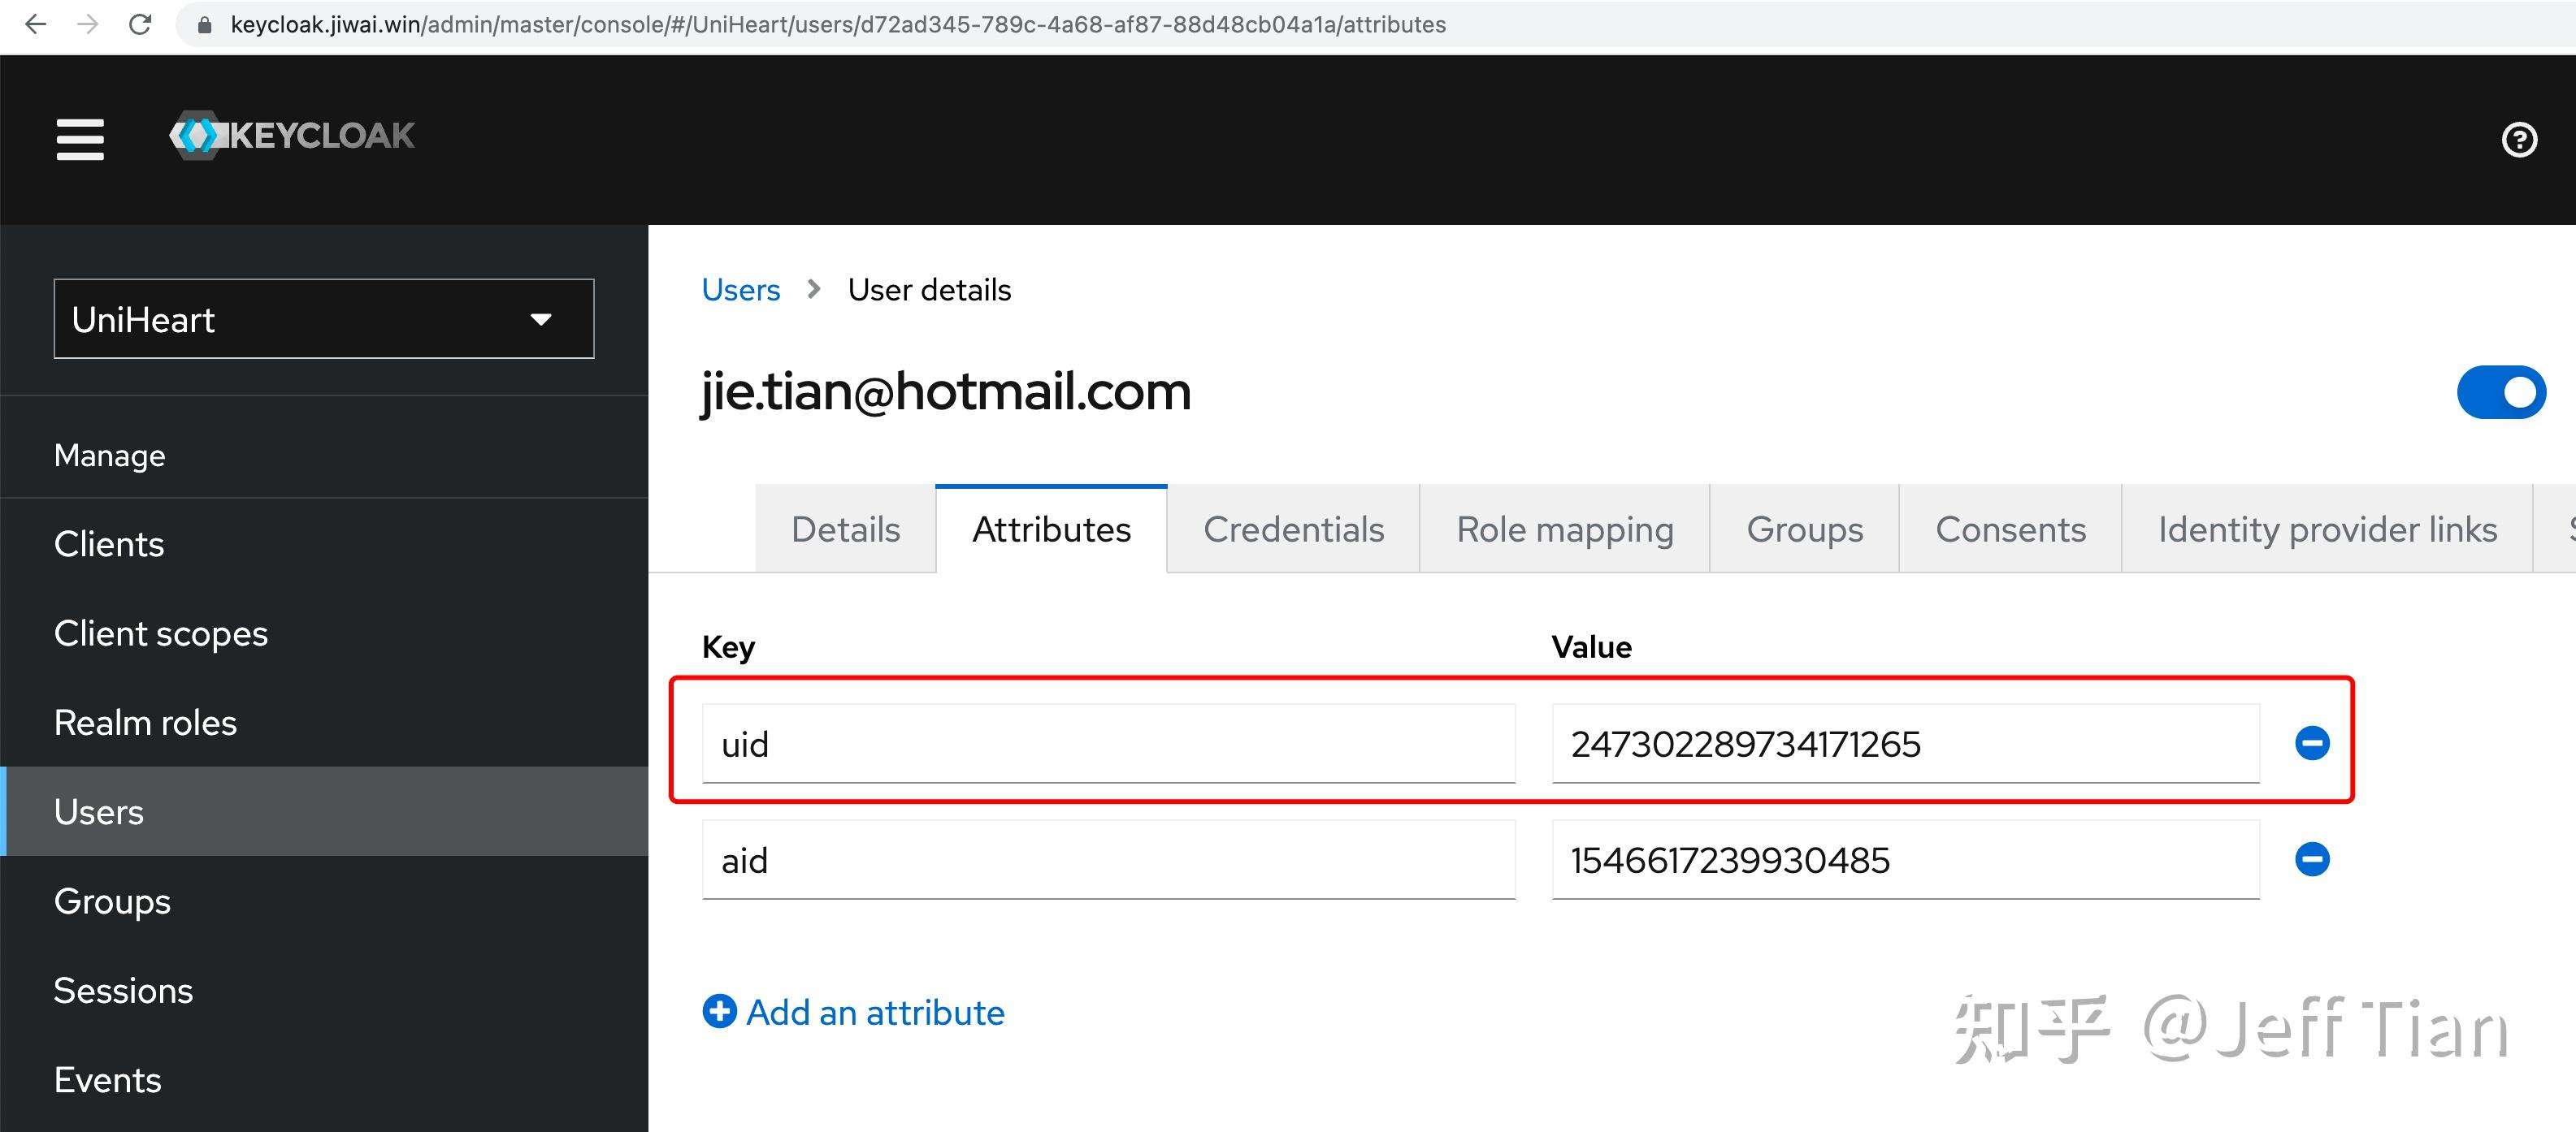This screenshot has height=1132, width=2576.
Task: Toggle the user enabled switch
Action: click(2500, 393)
